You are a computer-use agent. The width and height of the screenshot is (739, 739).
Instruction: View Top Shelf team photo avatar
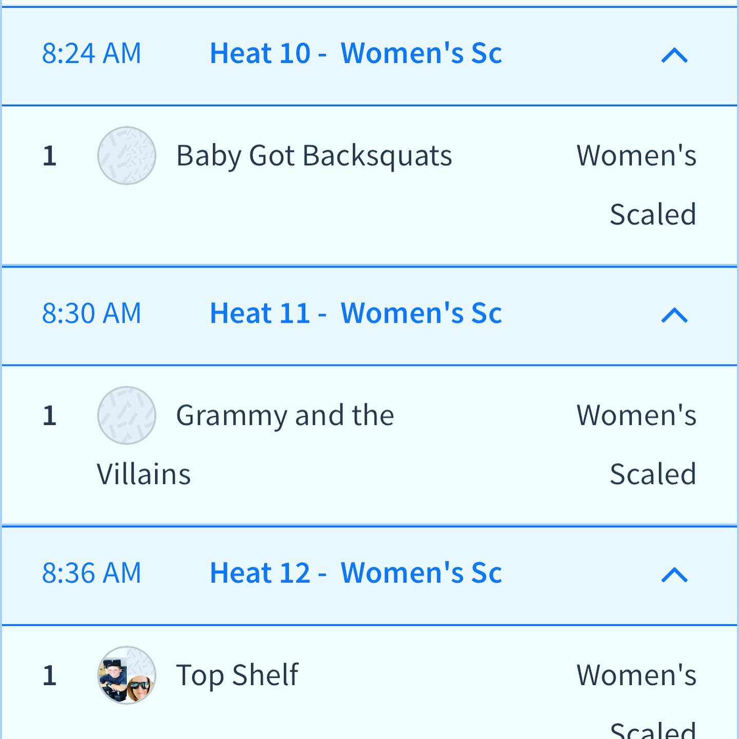click(127, 675)
